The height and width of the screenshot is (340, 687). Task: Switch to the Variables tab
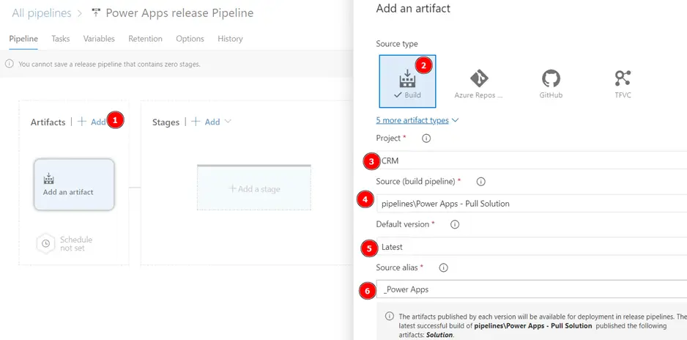pos(99,39)
